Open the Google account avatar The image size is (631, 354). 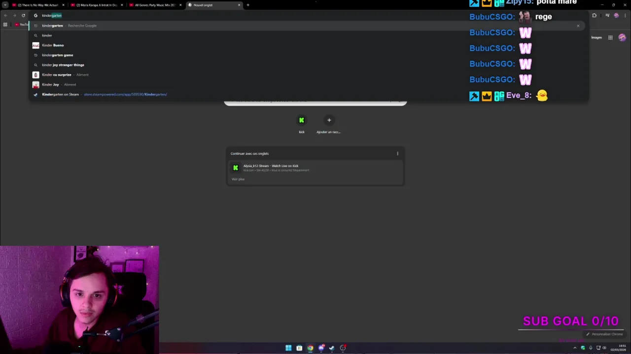click(x=622, y=37)
